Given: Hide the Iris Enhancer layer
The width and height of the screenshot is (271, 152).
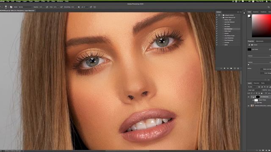Looking at the screenshot, I should click(x=249, y=97).
